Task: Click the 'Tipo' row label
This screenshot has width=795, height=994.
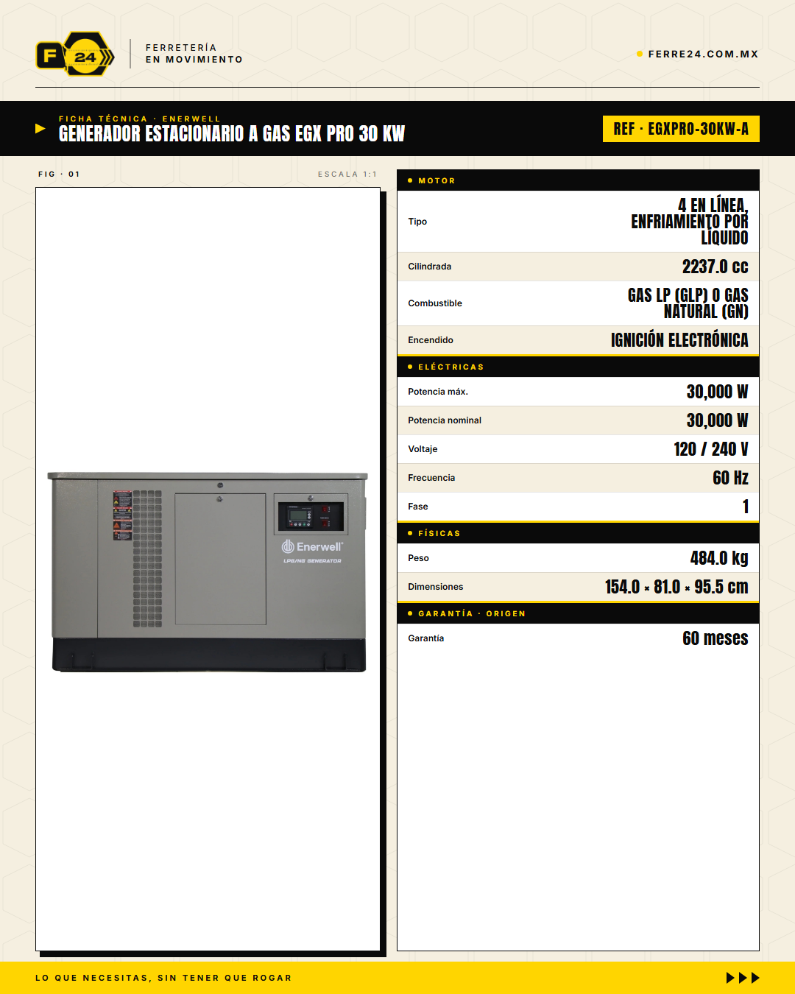Action: (x=417, y=222)
